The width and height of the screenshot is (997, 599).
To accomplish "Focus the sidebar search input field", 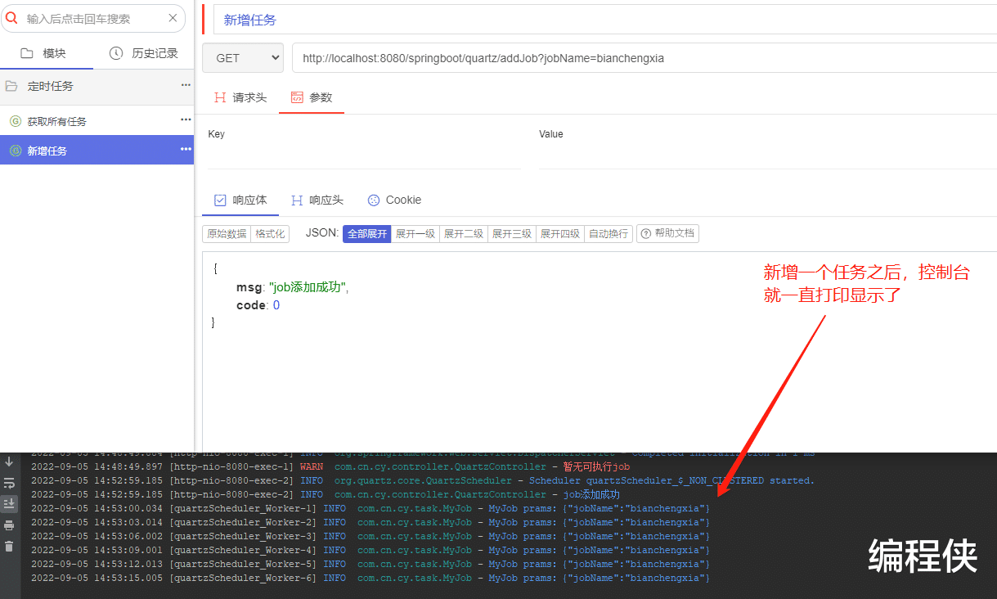I will [94, 18].
